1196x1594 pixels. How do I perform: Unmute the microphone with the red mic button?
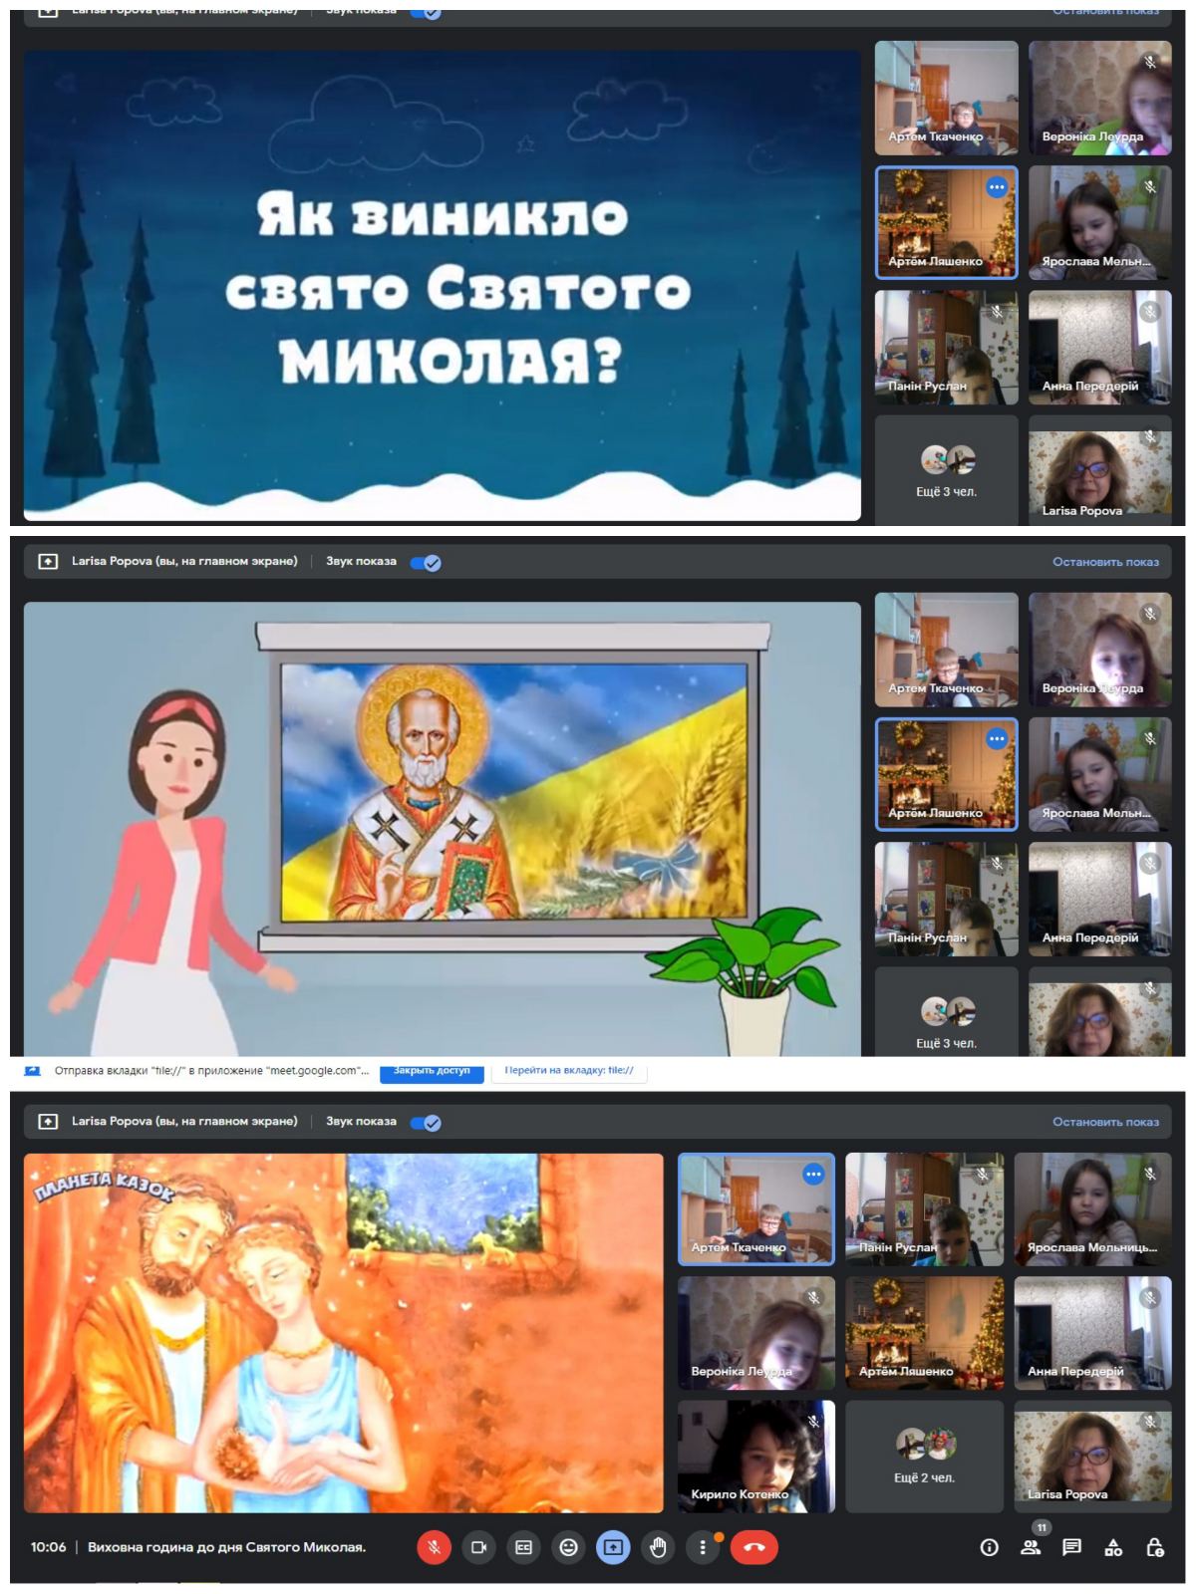[x=434, y=1547]
